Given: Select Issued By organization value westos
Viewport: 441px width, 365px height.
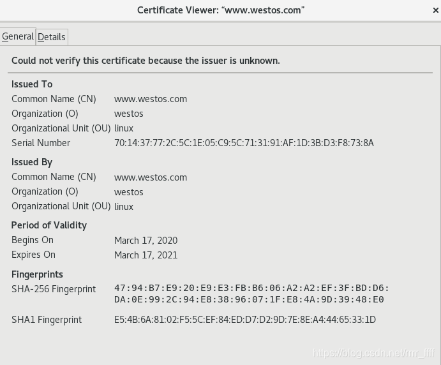Looking at the screenshot, I should click(129, 192).
